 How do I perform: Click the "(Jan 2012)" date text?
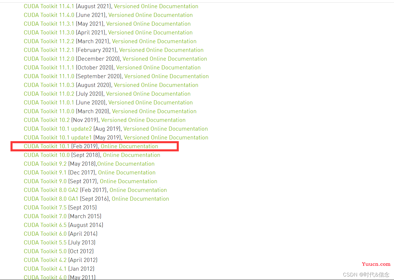click(81, 269)
